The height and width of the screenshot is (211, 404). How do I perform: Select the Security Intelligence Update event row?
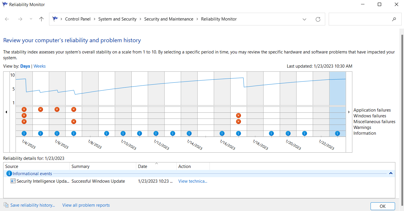click(199, 181)
